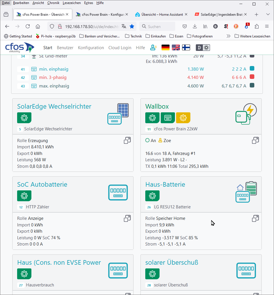The image size is (274, 295).
Task: Open Cloud Login
Action: click(x=120, y=48)
